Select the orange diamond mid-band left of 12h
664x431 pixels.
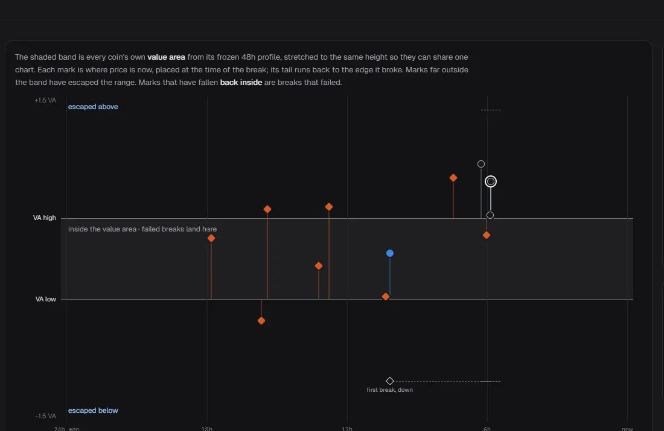[319, 266]
